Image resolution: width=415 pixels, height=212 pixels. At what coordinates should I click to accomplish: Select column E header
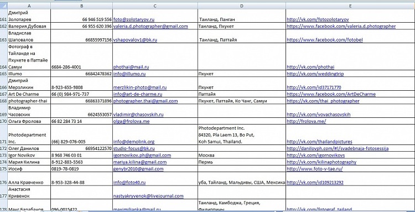350,6
